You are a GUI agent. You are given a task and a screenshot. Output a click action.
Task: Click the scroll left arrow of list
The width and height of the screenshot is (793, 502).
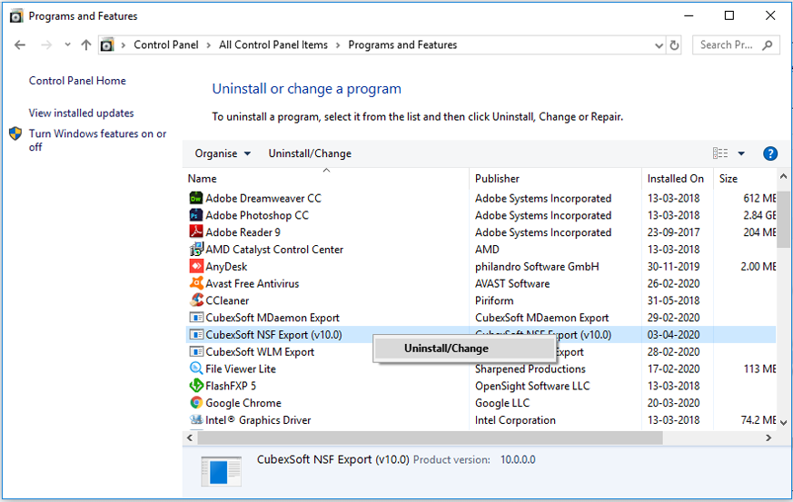(x=190, y=438)
